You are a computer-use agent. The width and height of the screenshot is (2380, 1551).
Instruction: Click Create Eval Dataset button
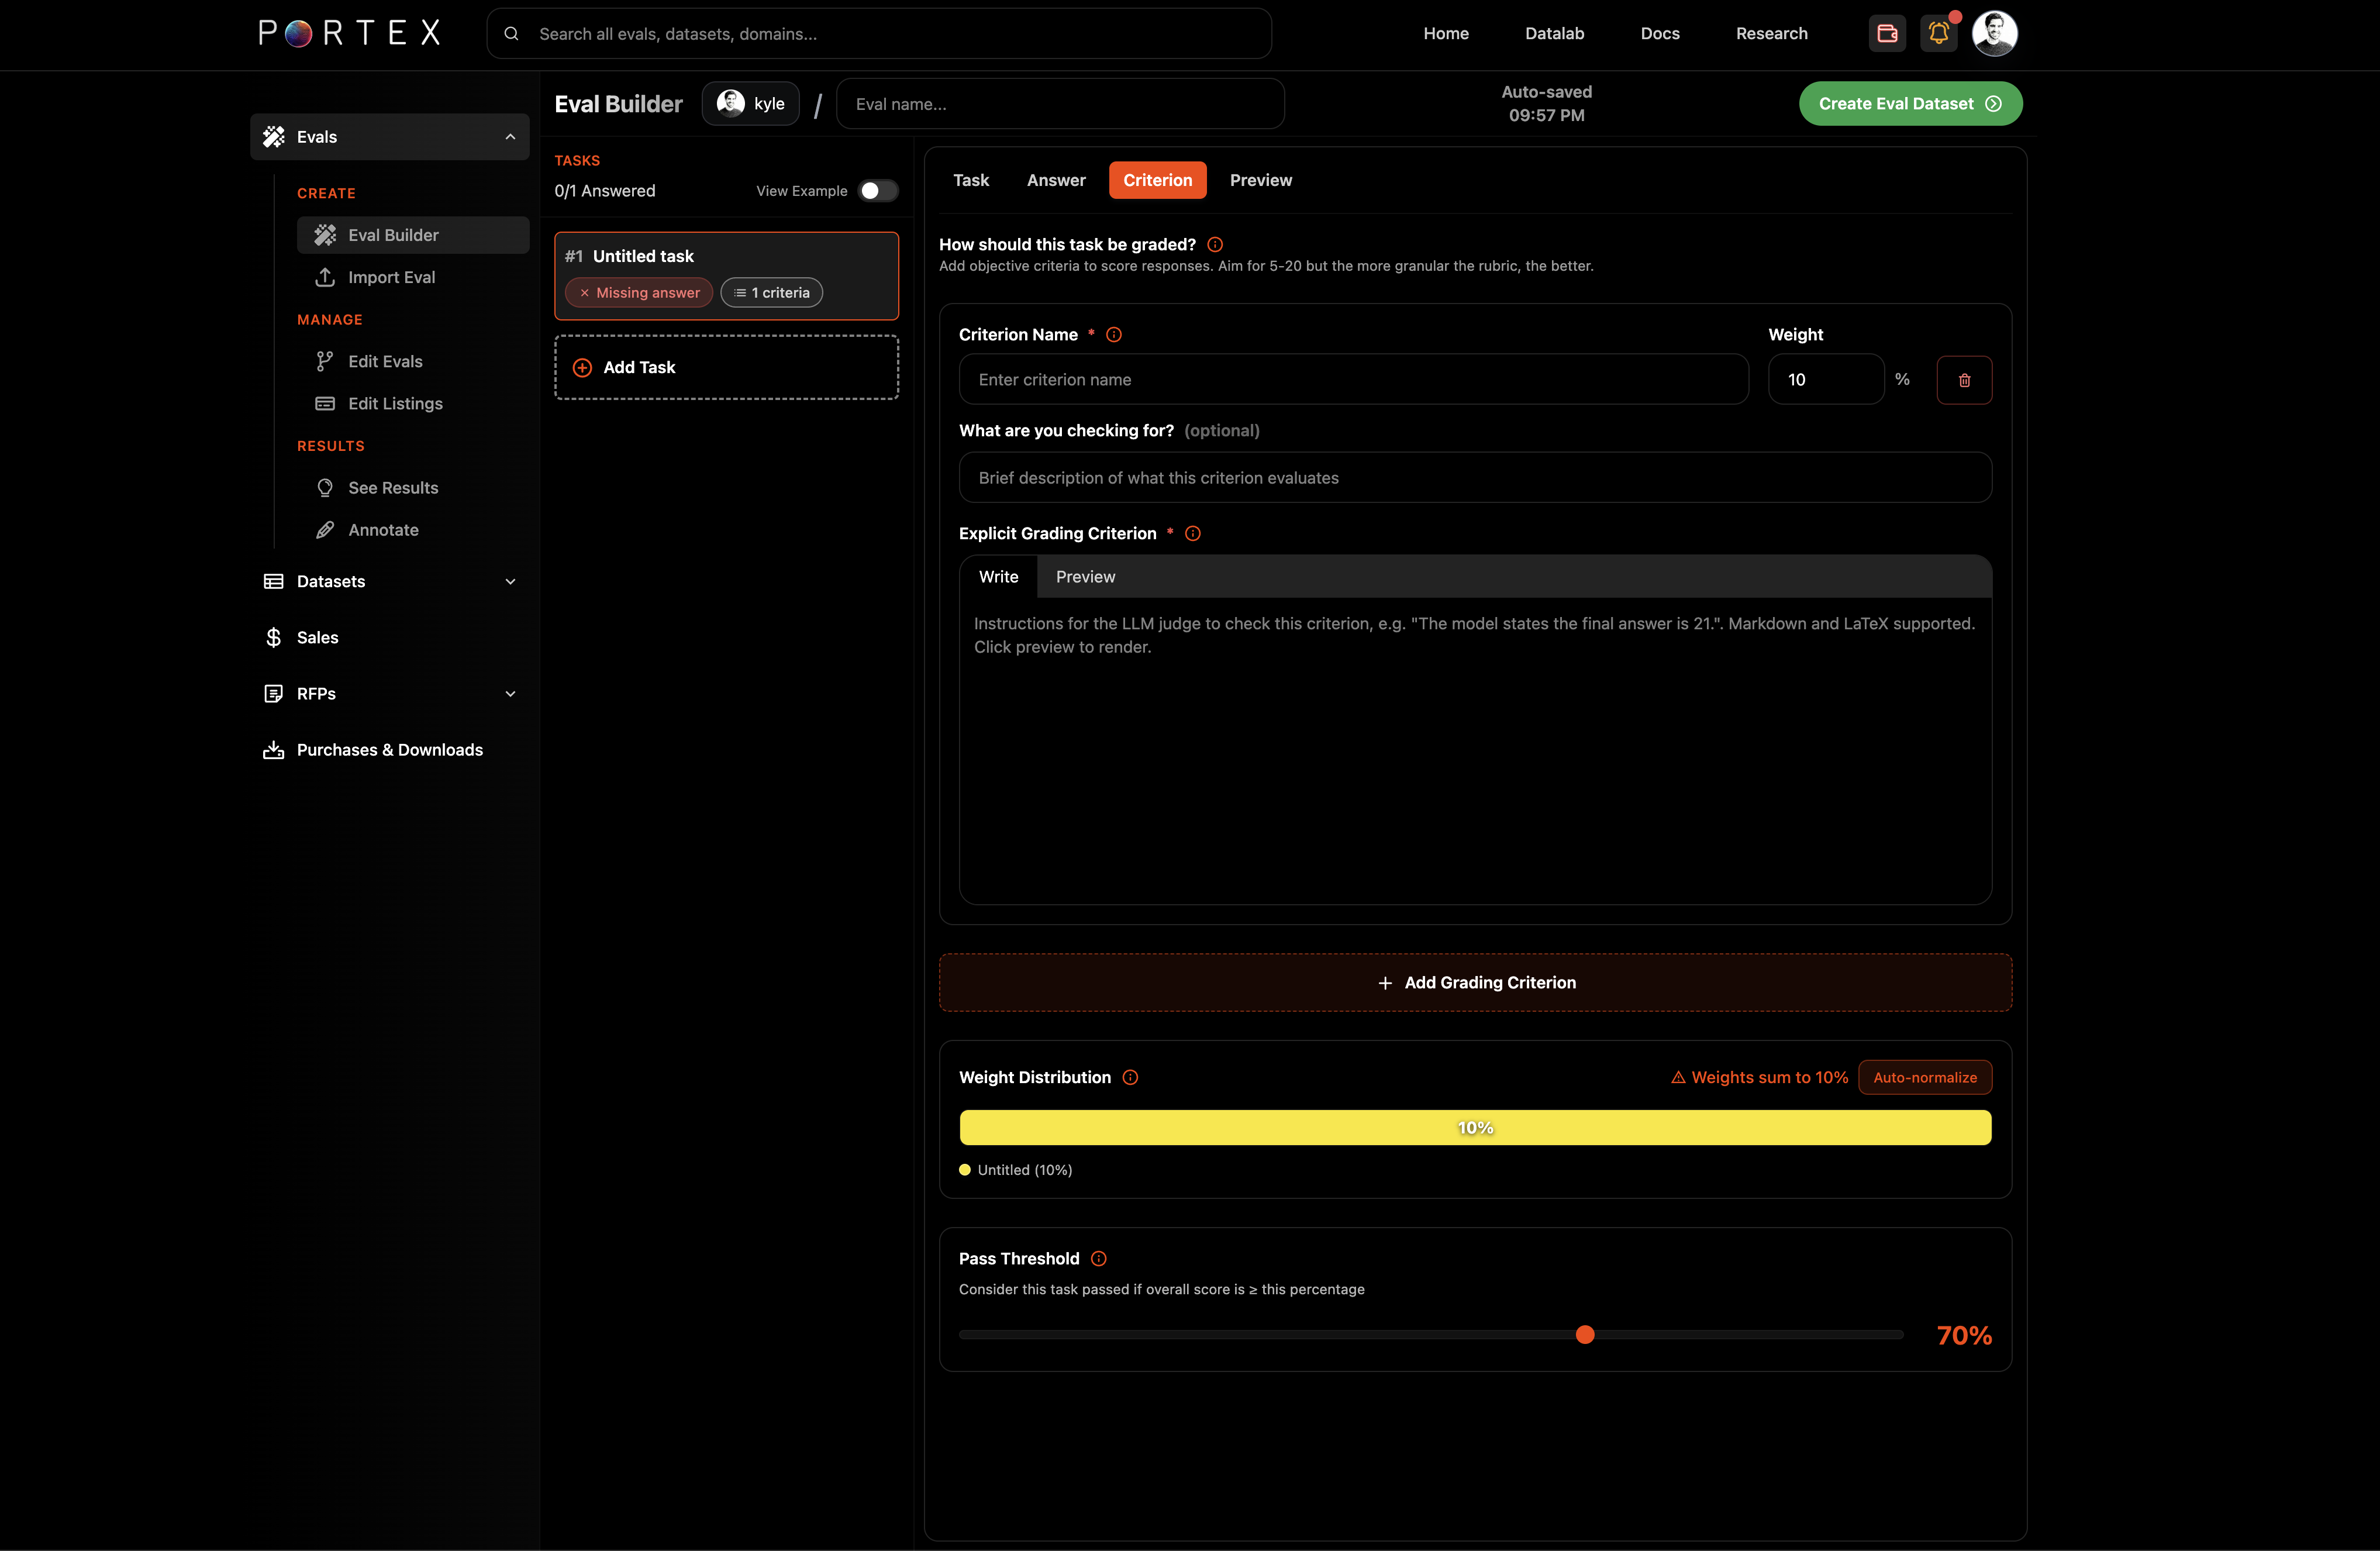1909,104
